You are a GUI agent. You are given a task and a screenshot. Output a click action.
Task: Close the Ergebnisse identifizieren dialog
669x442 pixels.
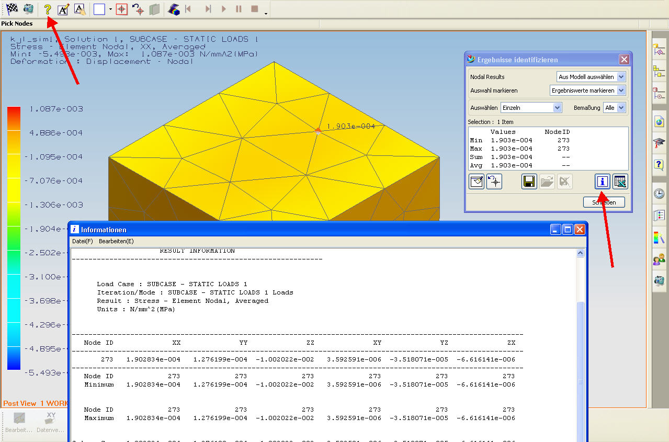point(623,60)
